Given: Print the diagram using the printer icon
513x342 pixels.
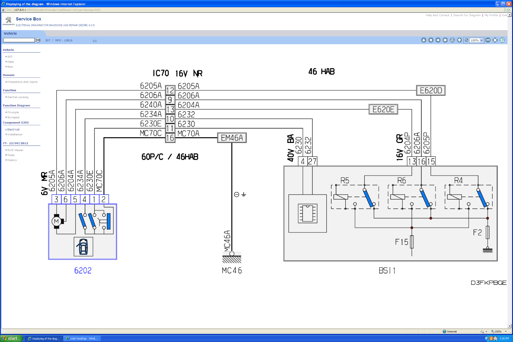Looking at the screenshot, I should tap(452, 40).
